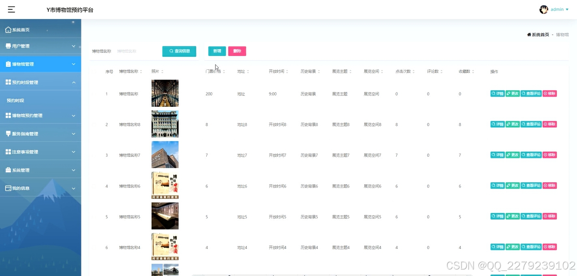Image resolution: width=577 pixels, height=276 pixels.
Task: Sort by 地址 column arrows
Action: point(248,71)
